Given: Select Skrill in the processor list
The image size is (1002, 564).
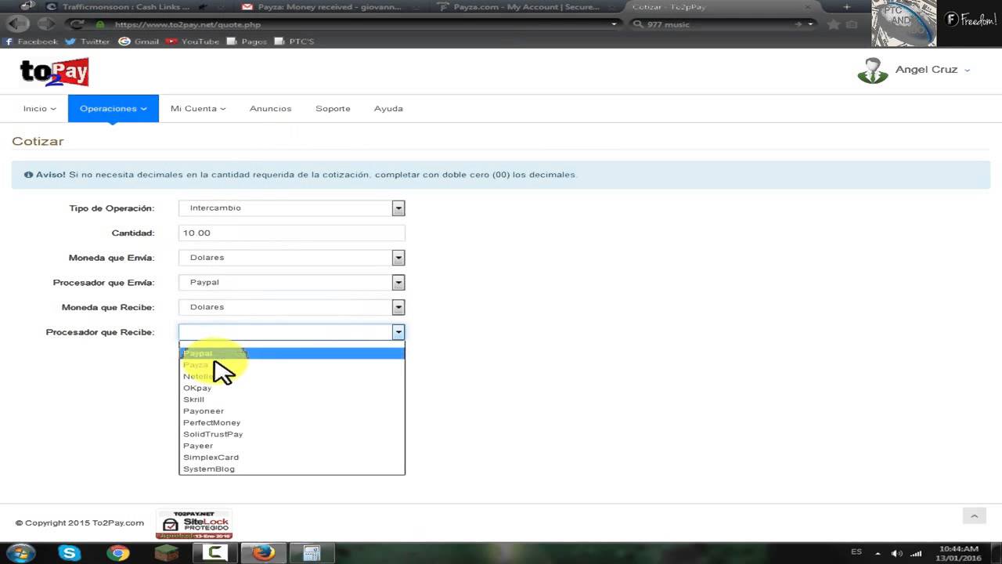Looking at the screenshot, I should tap(291, 399).
